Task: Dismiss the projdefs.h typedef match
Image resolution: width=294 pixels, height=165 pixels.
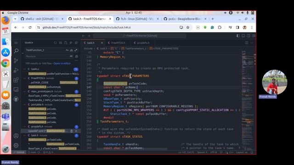Action: pyautogui.click(x=76, y=131)
